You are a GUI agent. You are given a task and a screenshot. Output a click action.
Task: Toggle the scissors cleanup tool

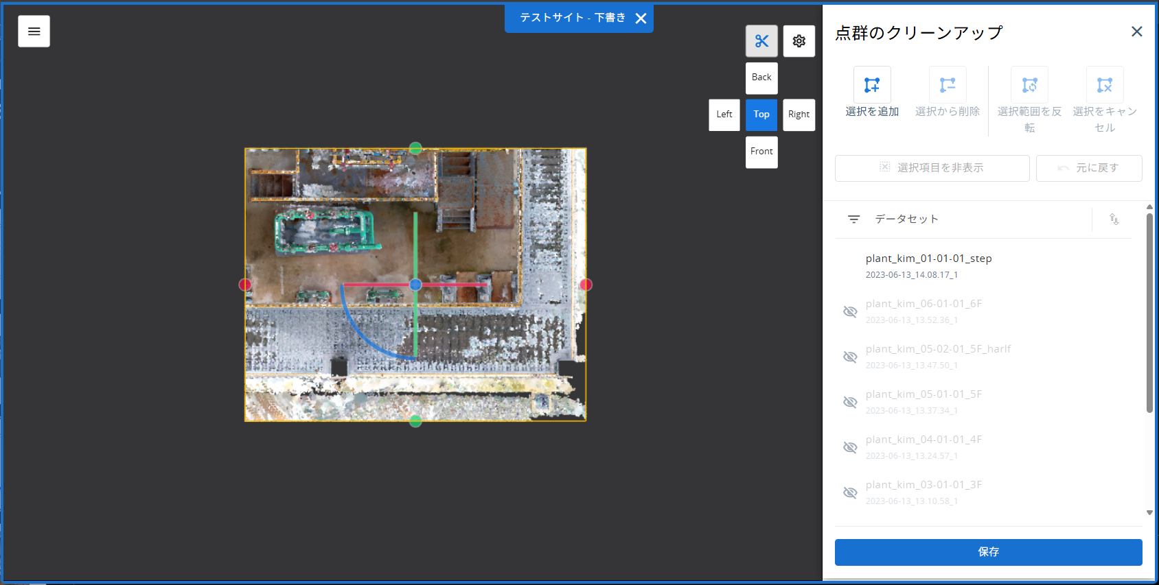[761, 41]
